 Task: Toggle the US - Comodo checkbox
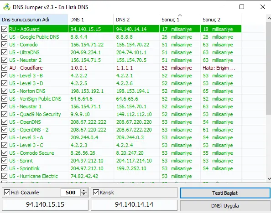click(4, 45)
